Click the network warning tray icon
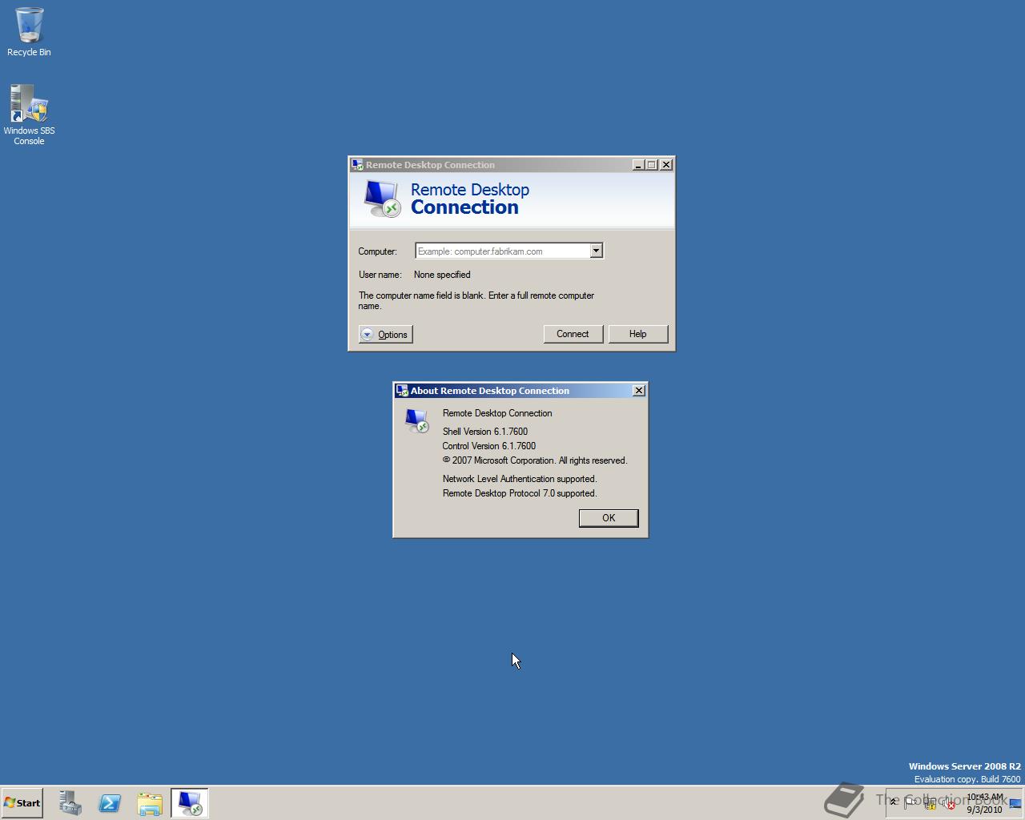The width and height of the screenshot is (1025, 820). [x=930, y=802]
